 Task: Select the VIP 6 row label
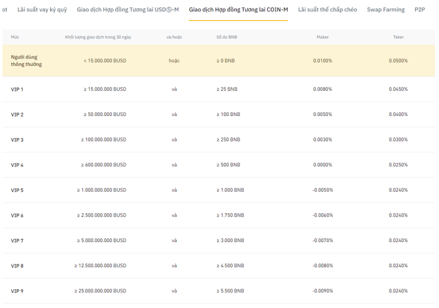(x=17, y=215)
